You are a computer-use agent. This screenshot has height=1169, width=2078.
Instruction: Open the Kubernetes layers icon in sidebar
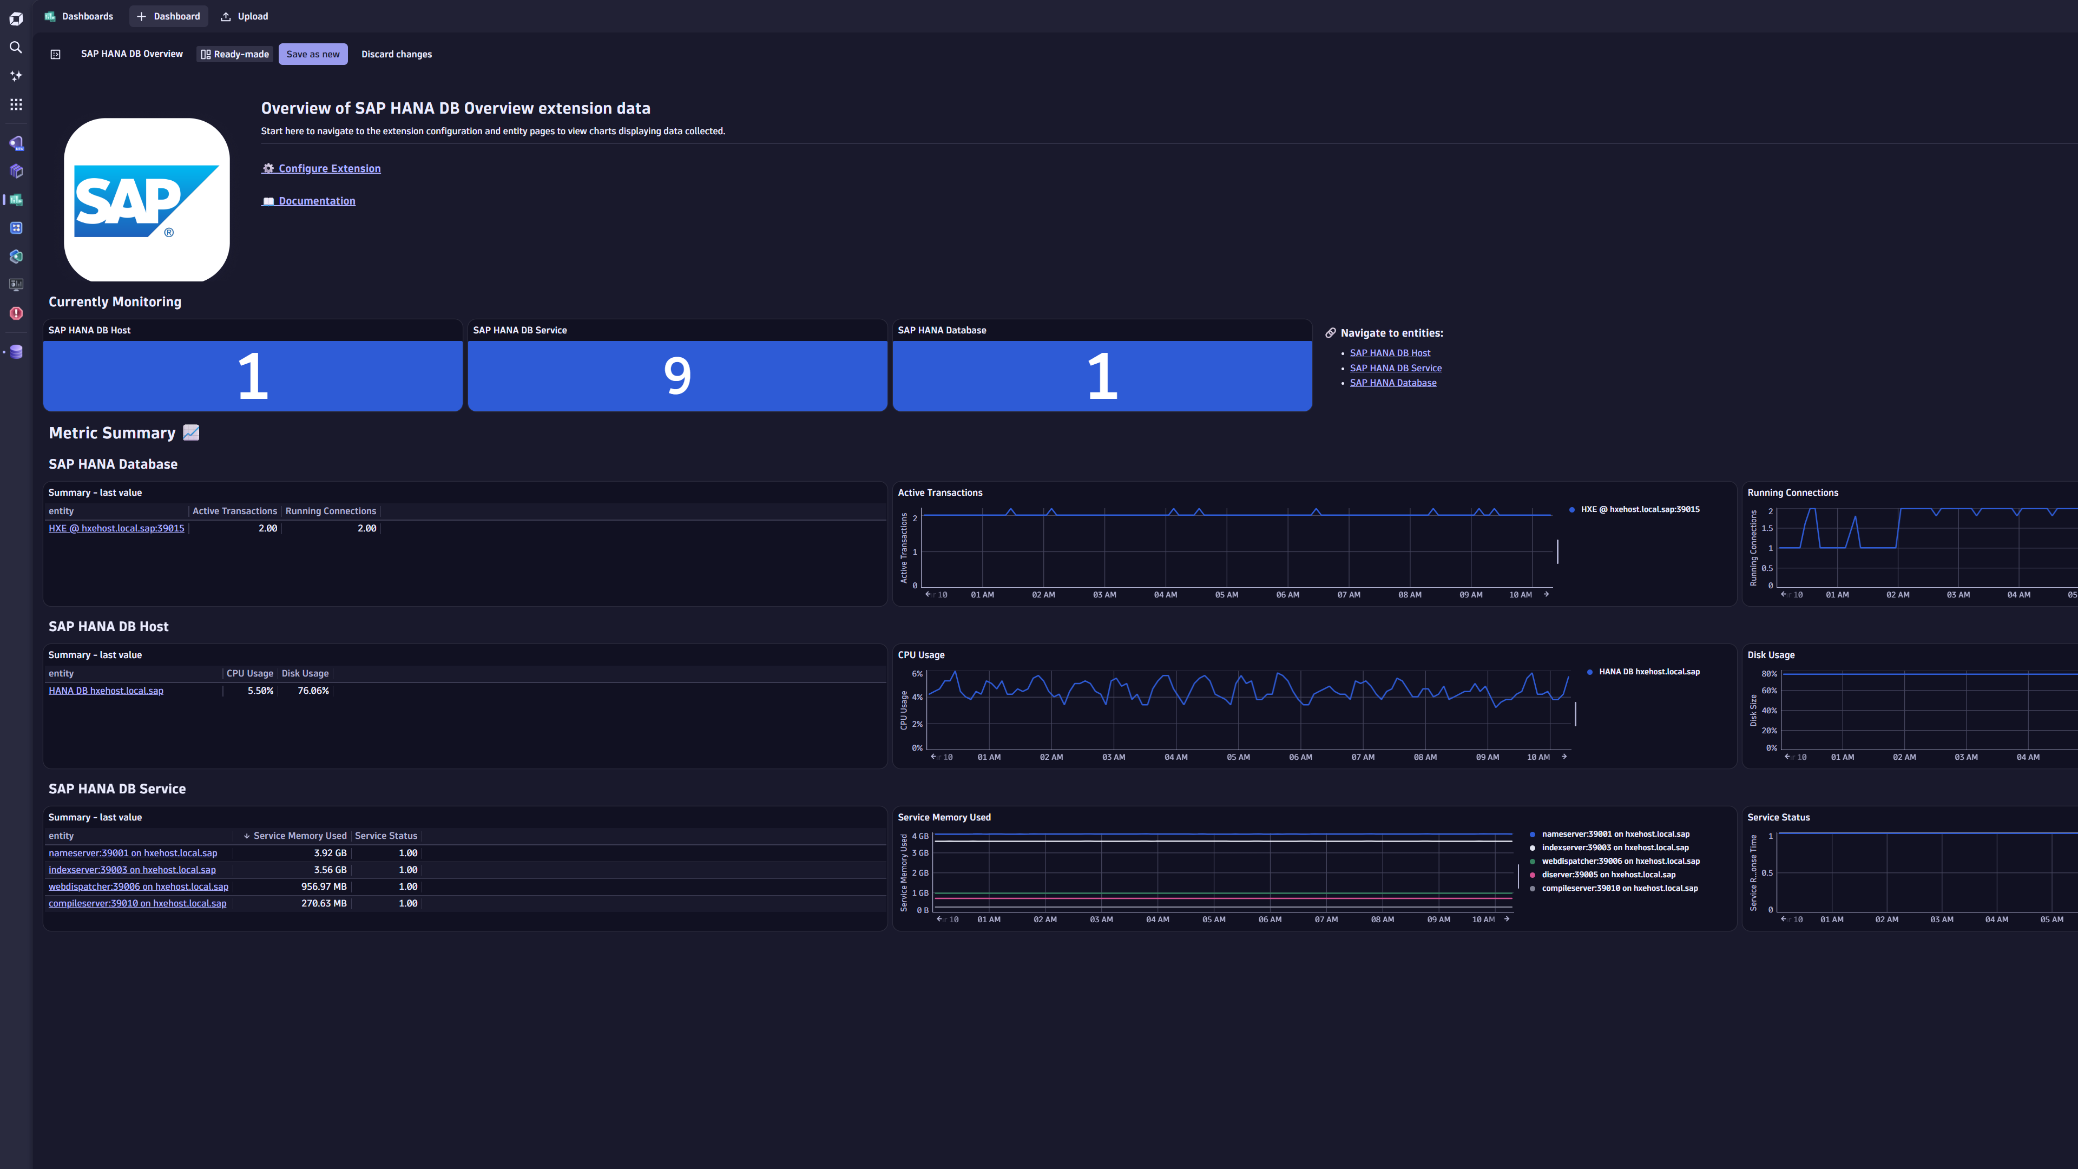pos(16,256)
